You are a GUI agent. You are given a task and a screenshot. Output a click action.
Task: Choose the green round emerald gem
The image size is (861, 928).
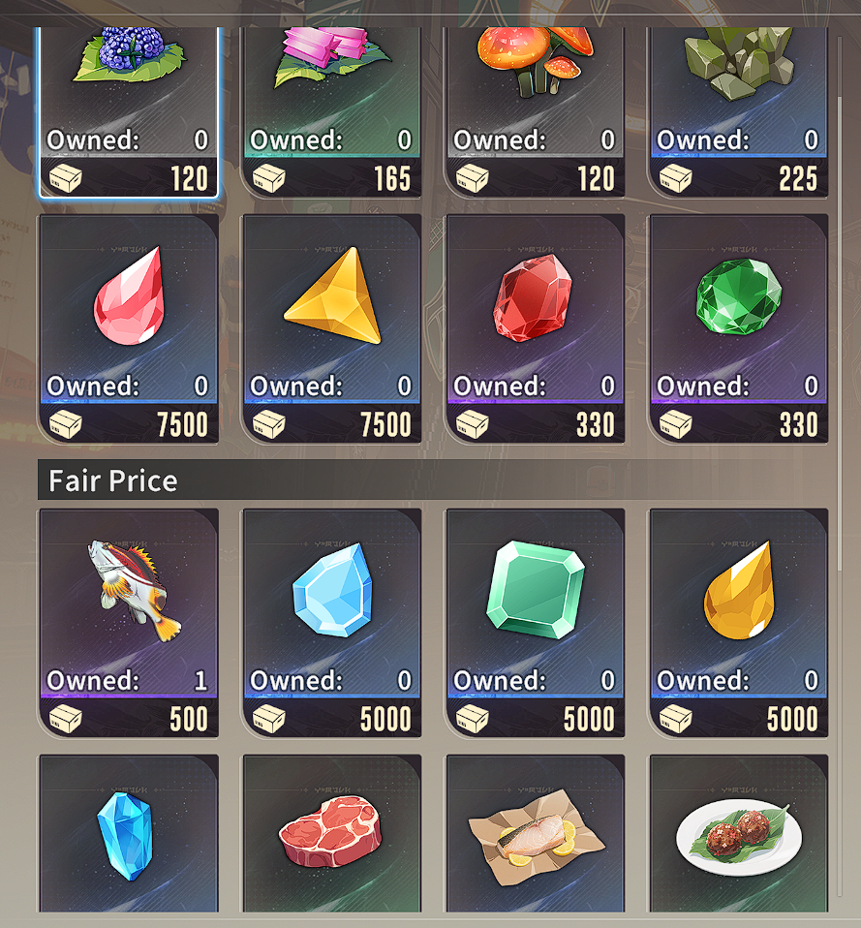pos(739,328)
